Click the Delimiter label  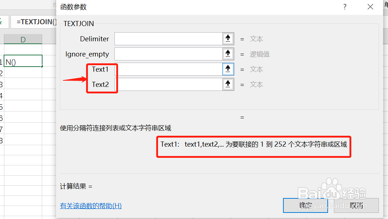(94, 39)
